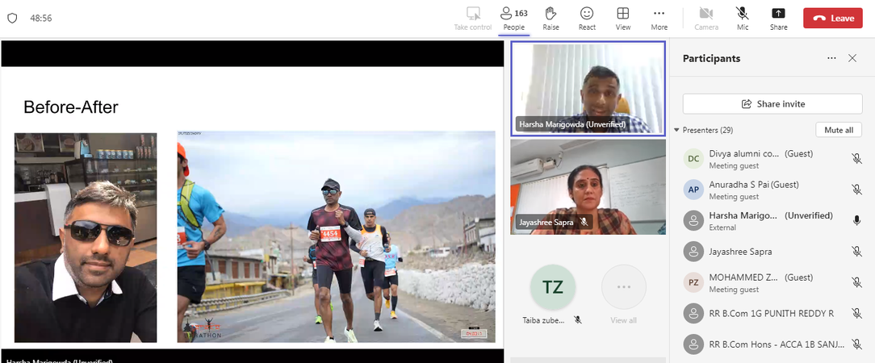Open Participants panel more options
The height and width of the screenshot is (363, 875).
click(831, 58)
